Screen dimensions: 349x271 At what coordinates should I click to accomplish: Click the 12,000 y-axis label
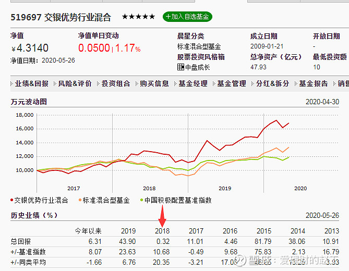click(25, 156)
